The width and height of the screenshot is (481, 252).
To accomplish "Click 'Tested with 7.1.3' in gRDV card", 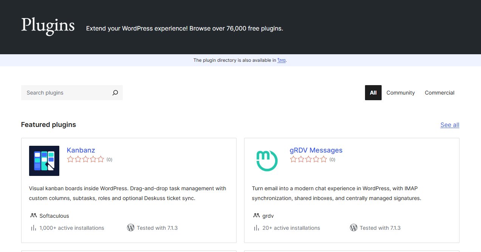I will click(x=380, y=228).
